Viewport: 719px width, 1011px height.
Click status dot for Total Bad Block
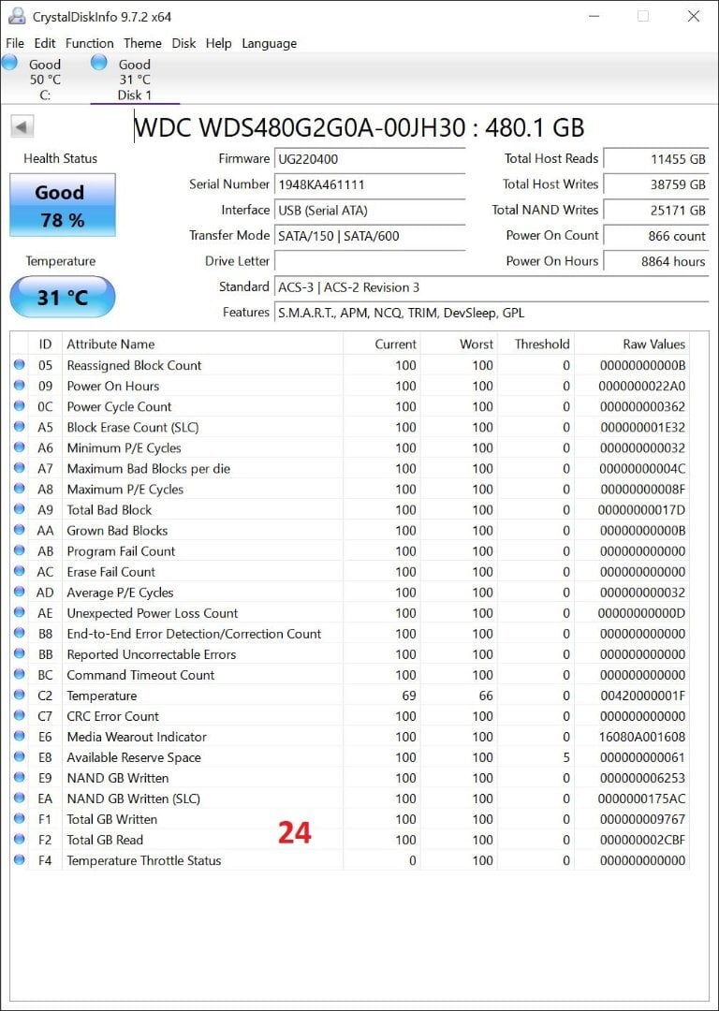[20, 509]
